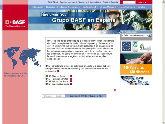
Task: Open the E-Commerce link
Action: [82, 2]
